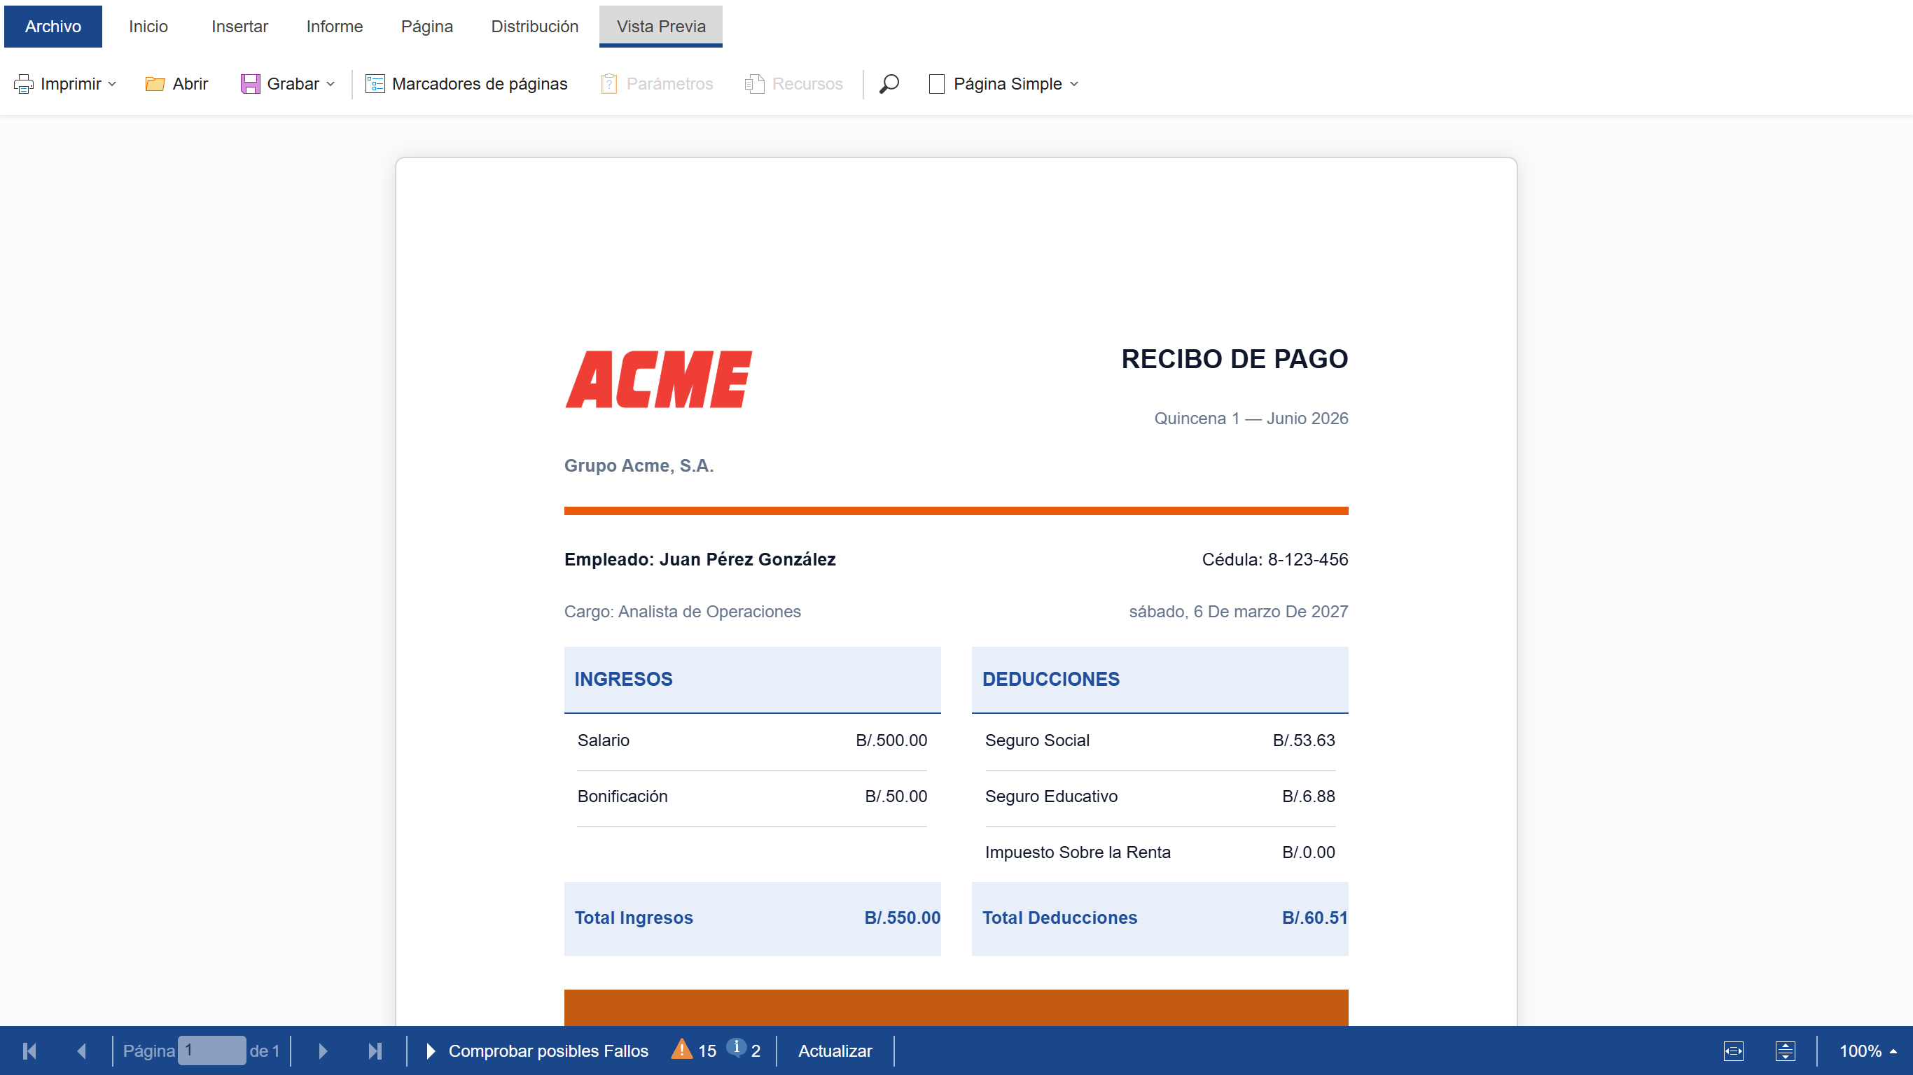Click 'B/.500.00' salary amount
Screen dimensions: 1913x1075
click(x=891, y=740)
